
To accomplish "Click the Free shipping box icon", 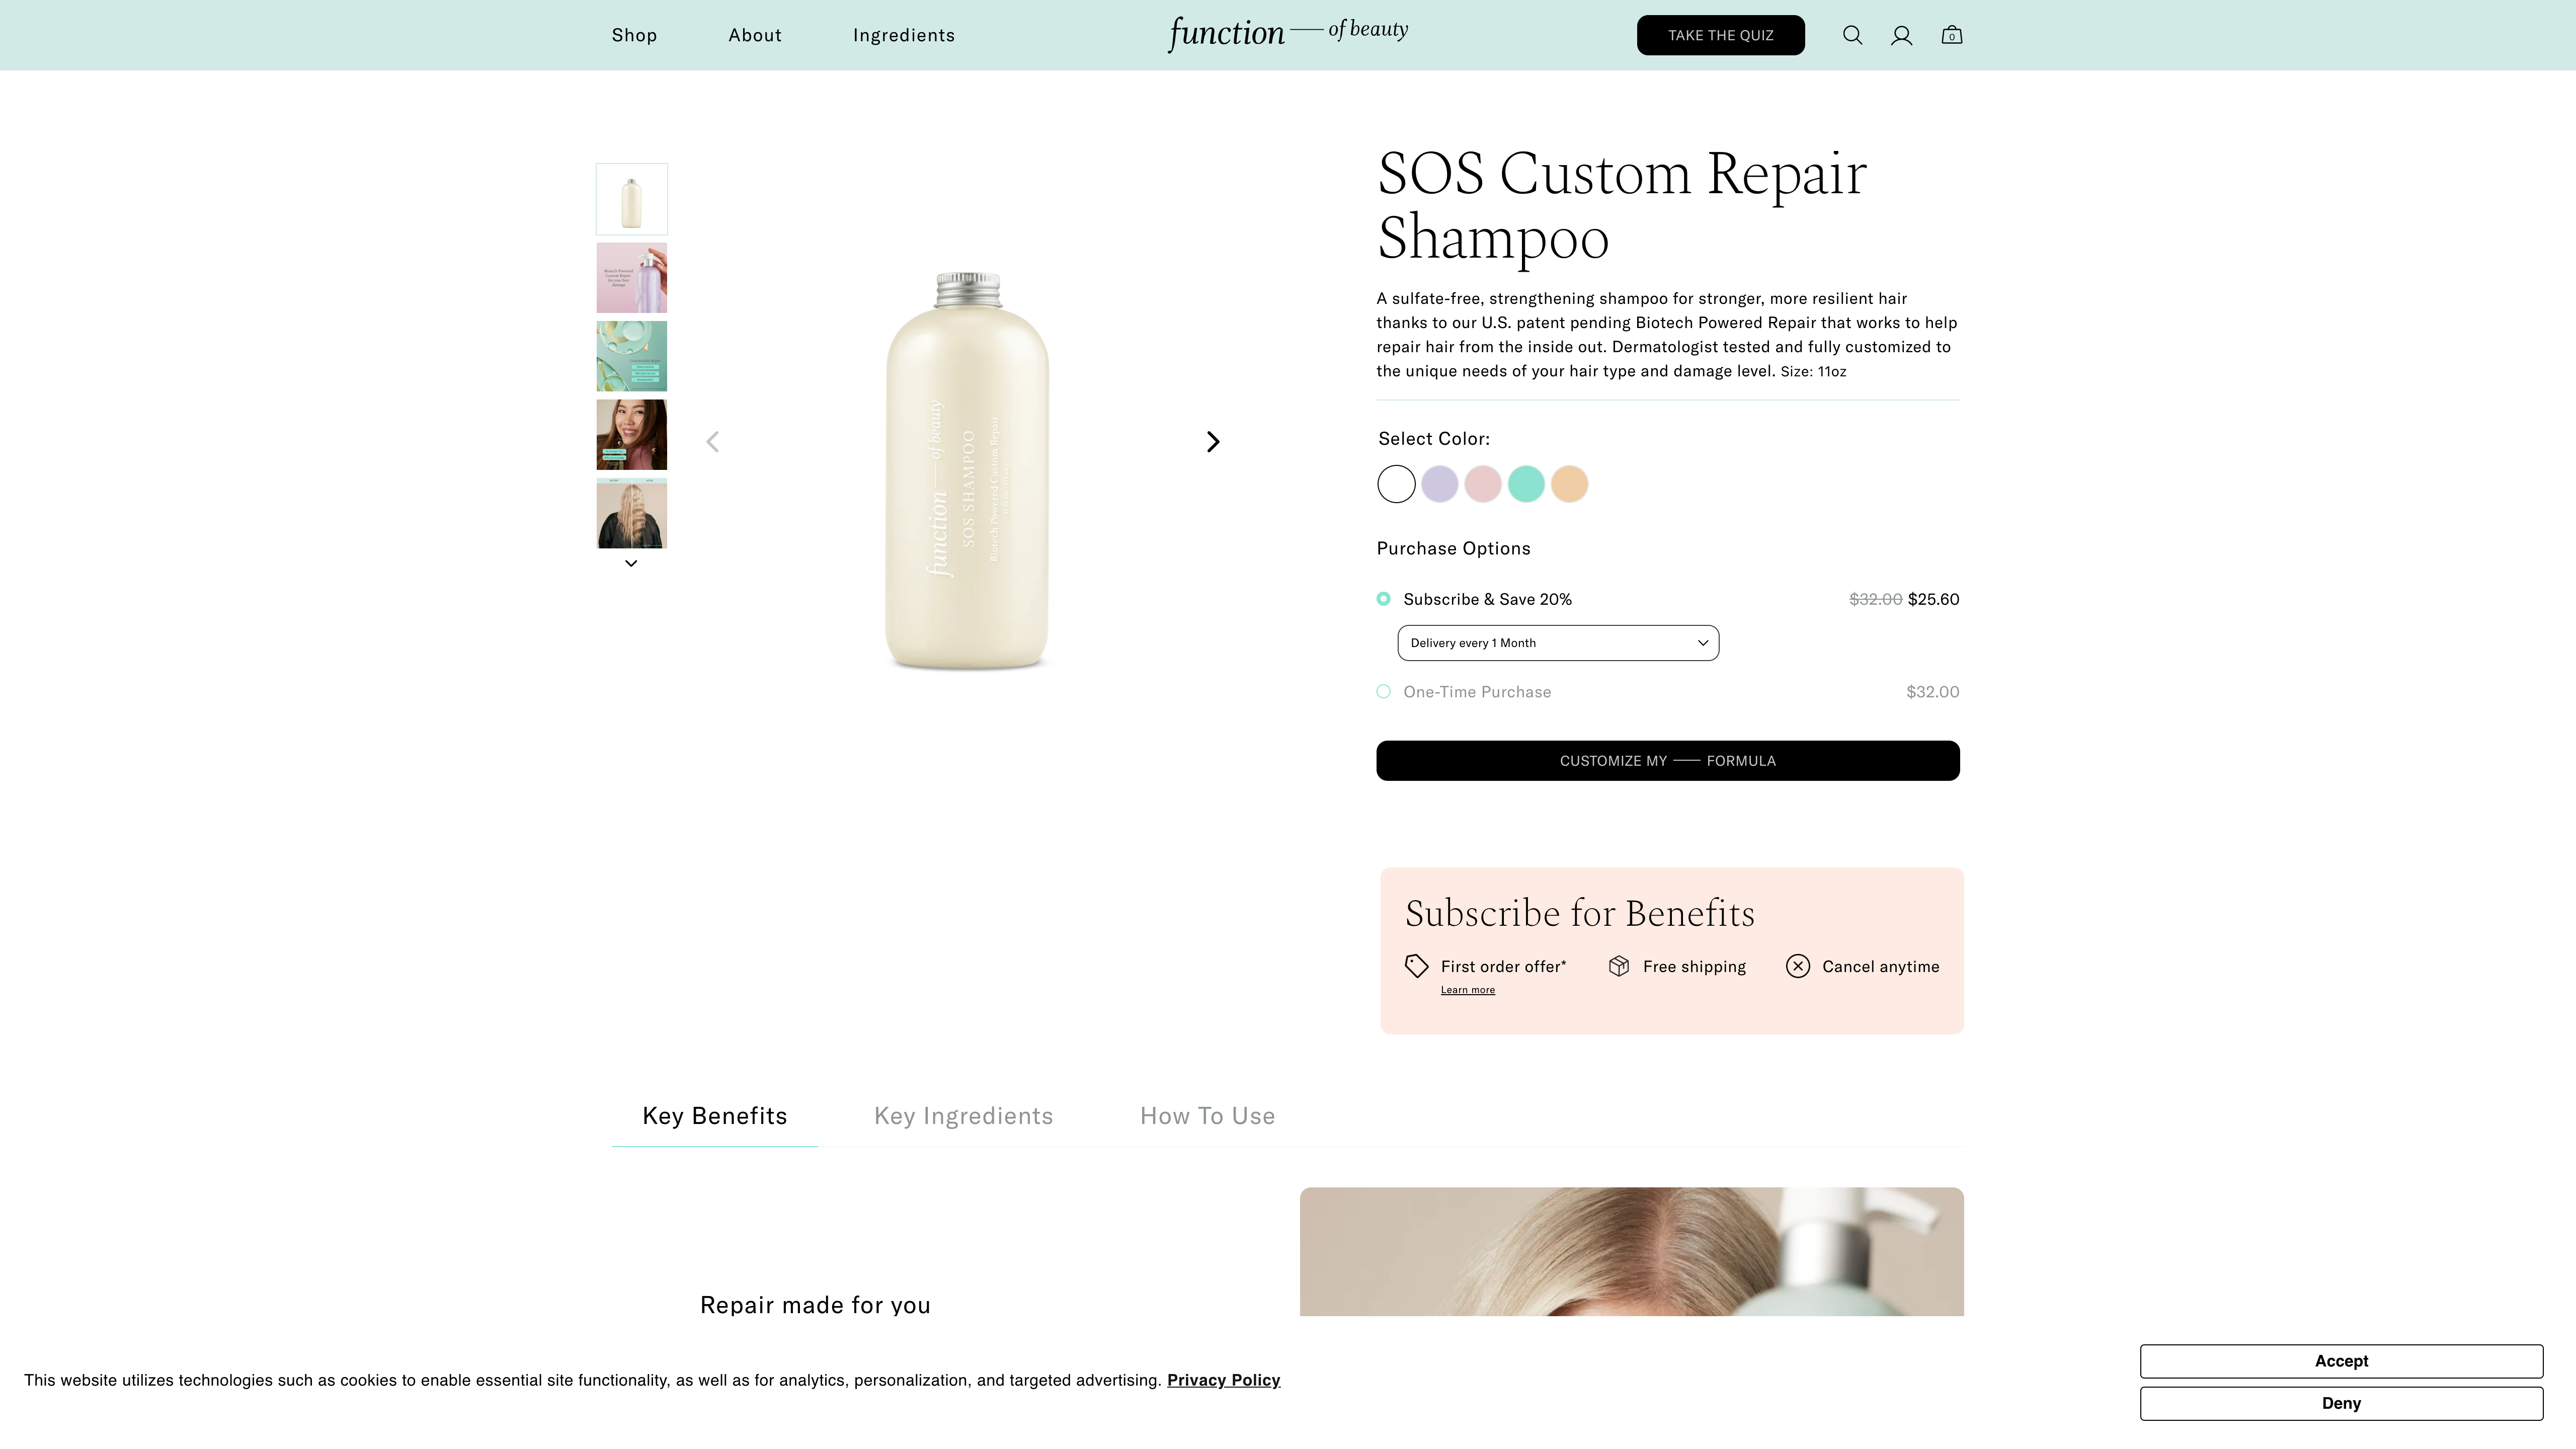I will pyautogui.click(x=1619, y=966).
